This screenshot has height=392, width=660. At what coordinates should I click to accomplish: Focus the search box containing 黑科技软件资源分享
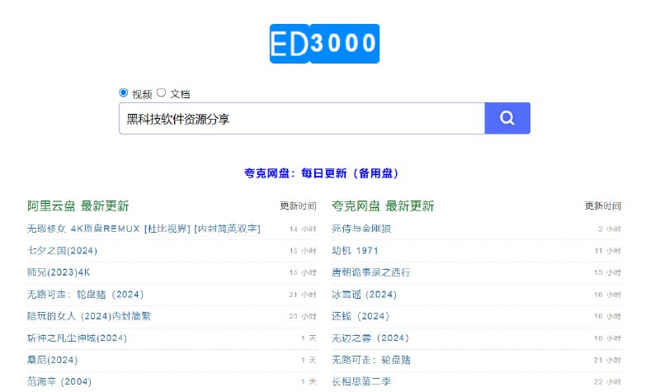click(301, 118)
